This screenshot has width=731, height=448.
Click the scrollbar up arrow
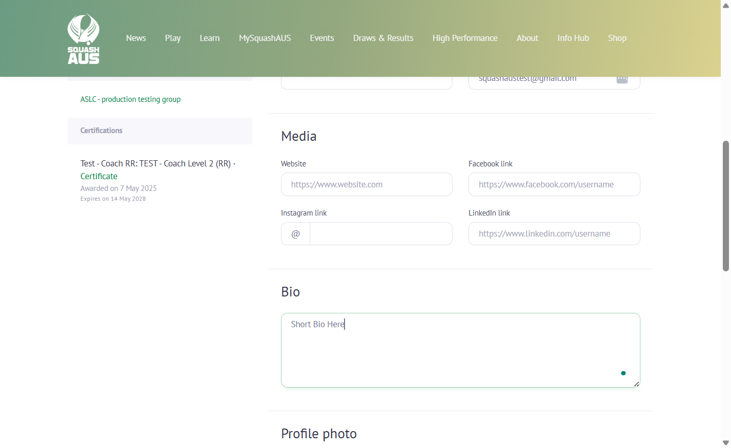pos(725,5)
